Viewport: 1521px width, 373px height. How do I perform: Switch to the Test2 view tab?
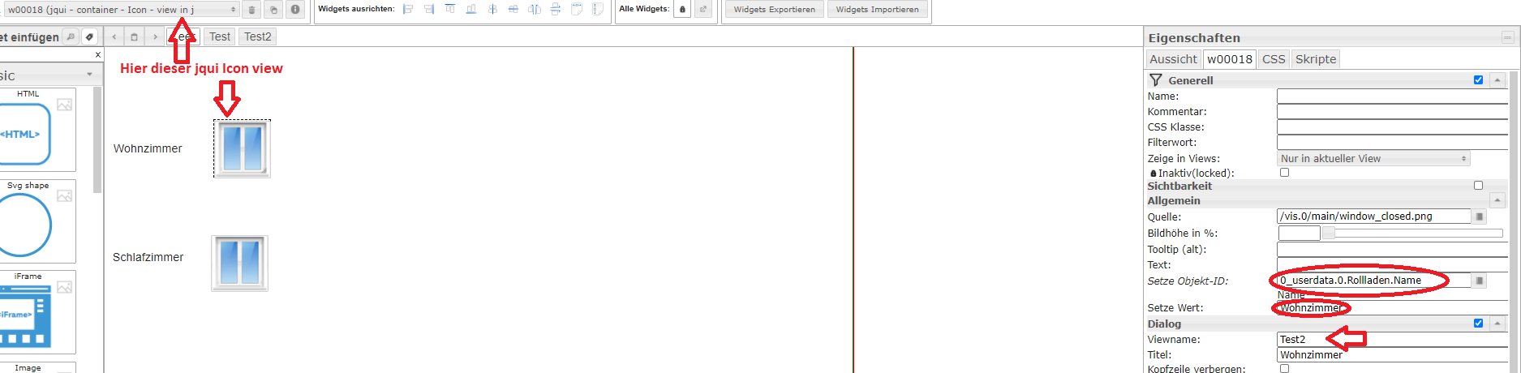tap(258, 36)
